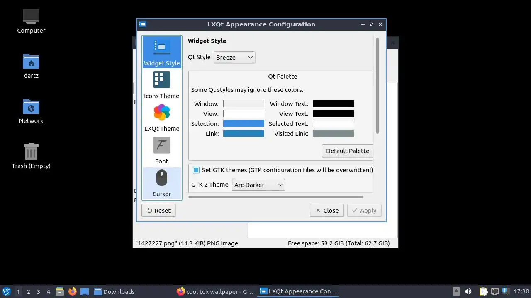Click LXQt Appearance Configuration taskbar entry
This screenshot has height=298, width=531.
(x=298, y=291)
